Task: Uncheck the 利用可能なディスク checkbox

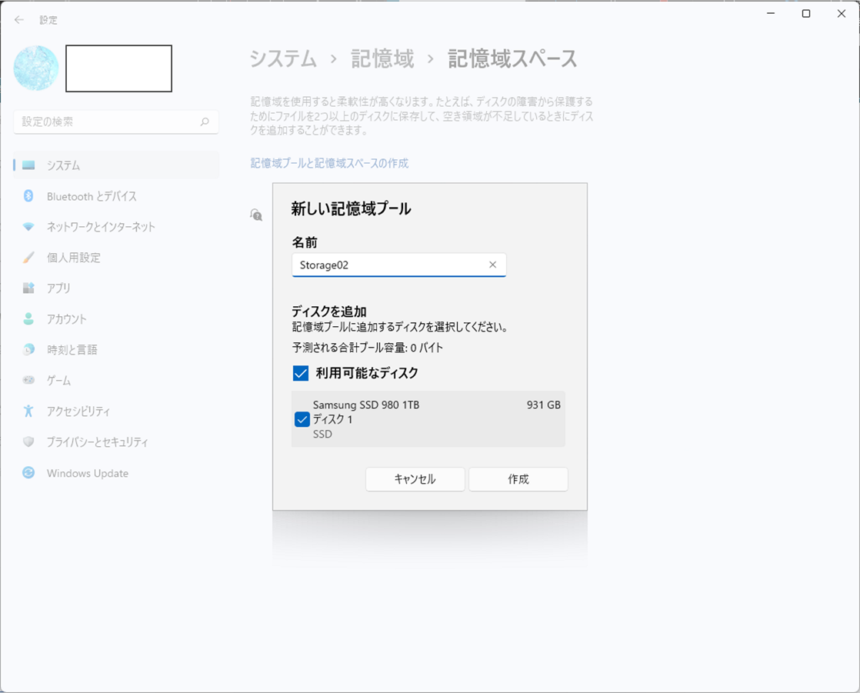Action: pyautogui.click(x=301, y=374)
